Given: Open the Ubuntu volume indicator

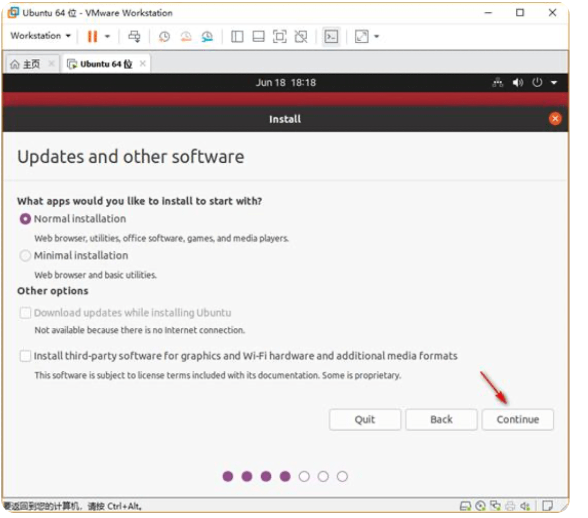Looking at the screenshot, I should 518,83.
